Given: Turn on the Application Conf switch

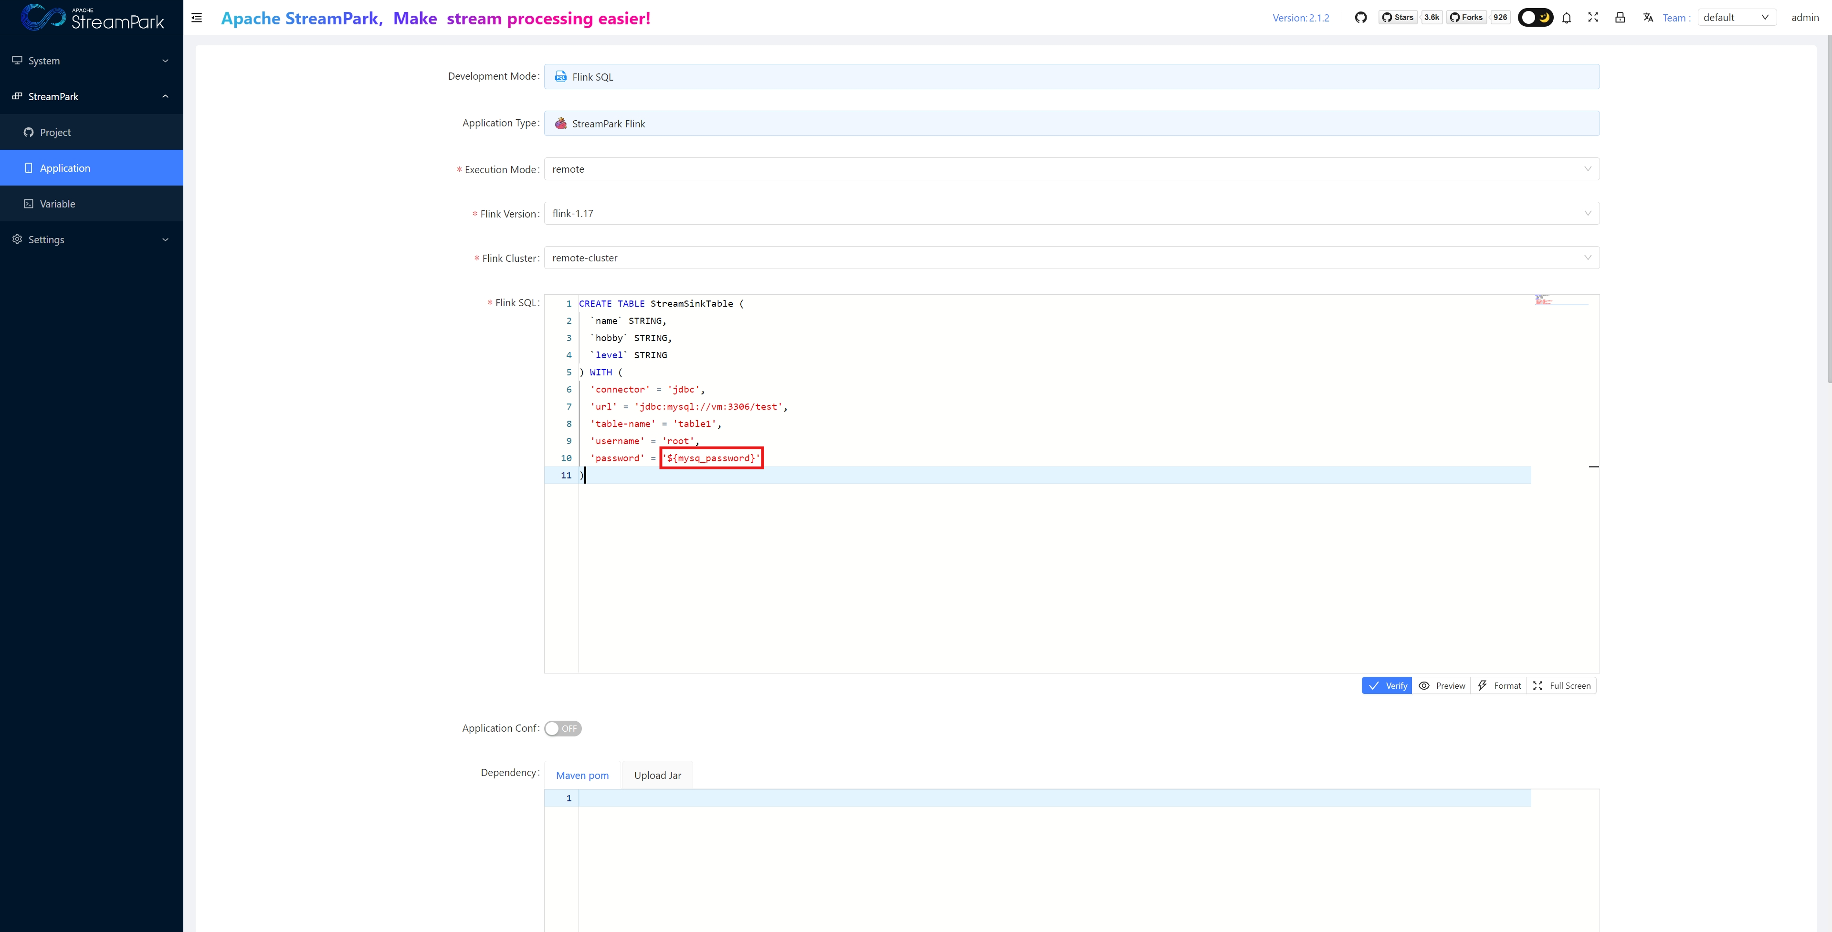Looking at the screenshot, I should [563, 729].
